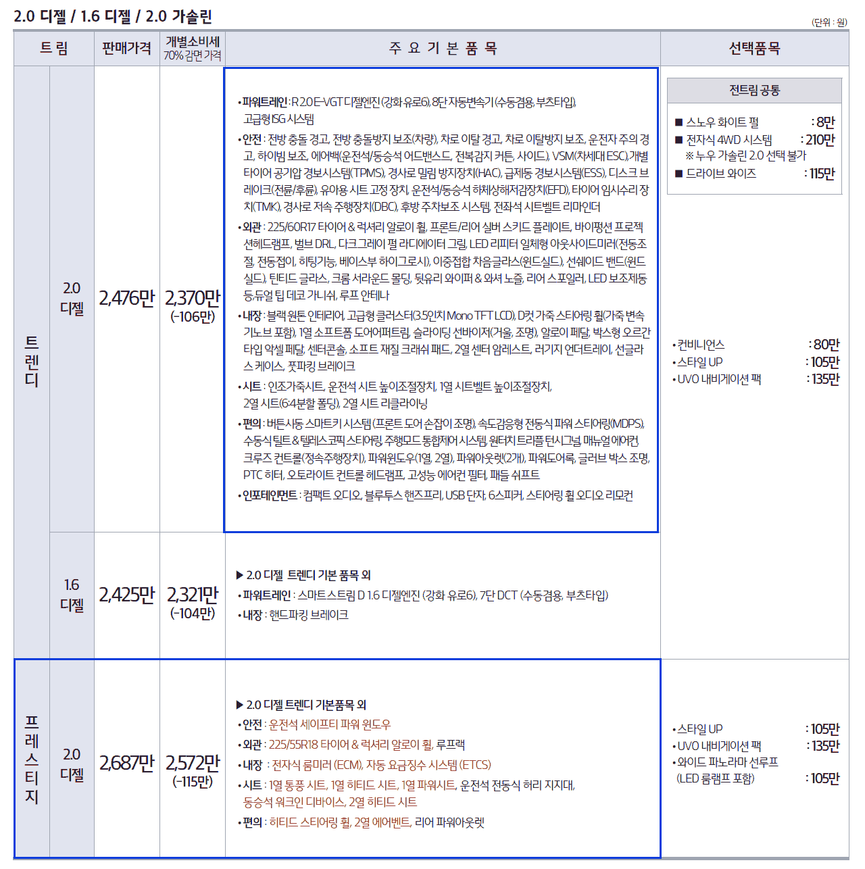Click the '8만' price for 스노우 화이트 펄

coord(825,122)
